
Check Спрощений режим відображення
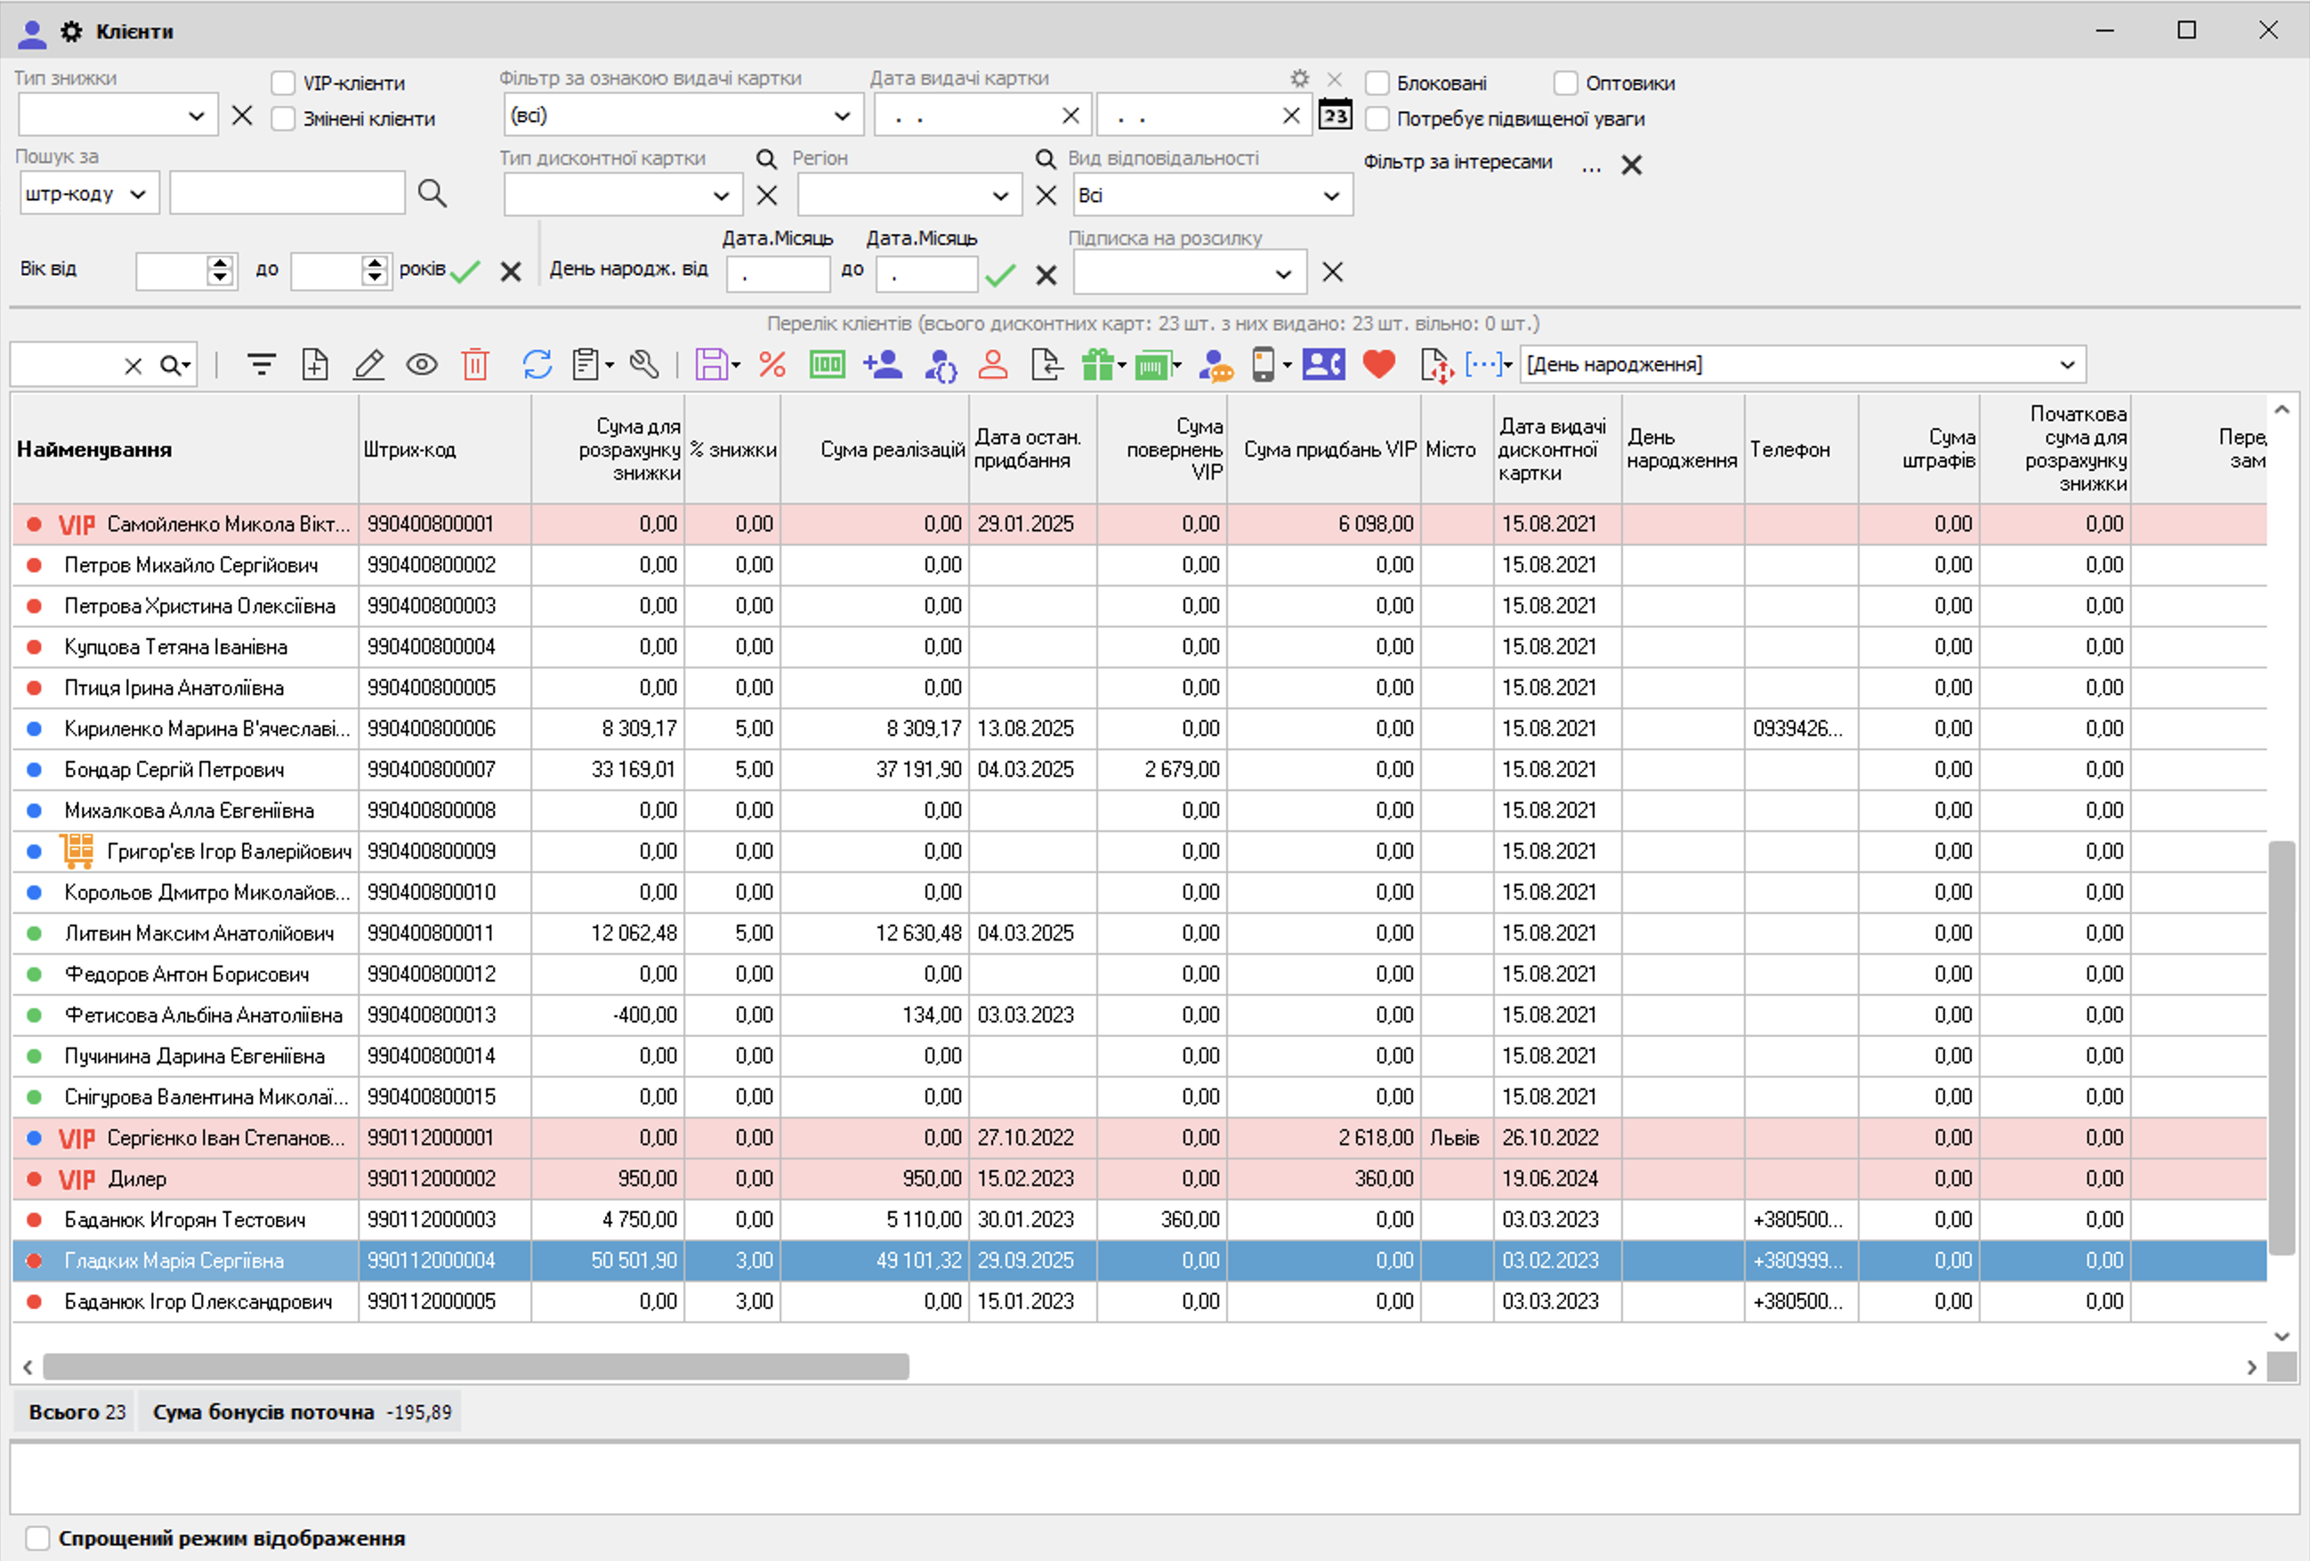pos(37,1538)
